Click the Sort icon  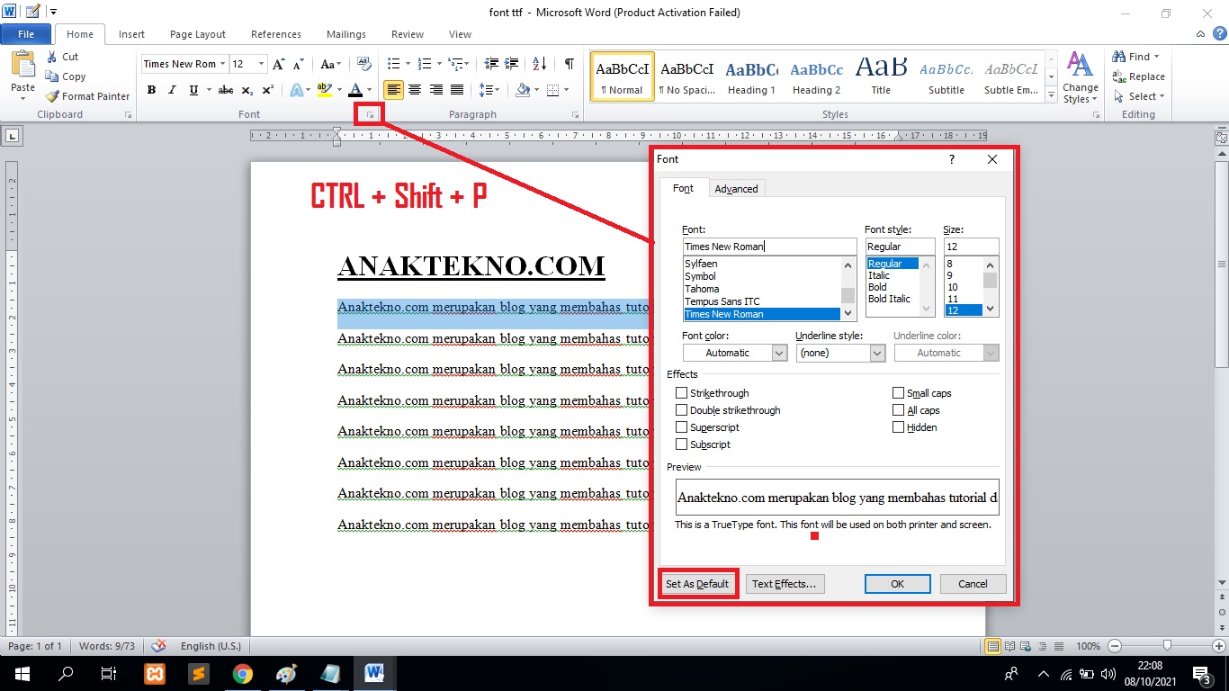pos(540,64)
